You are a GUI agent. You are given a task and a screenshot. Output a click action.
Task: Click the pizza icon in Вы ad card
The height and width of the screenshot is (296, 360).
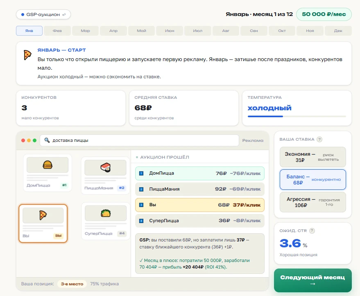[43, 215]
